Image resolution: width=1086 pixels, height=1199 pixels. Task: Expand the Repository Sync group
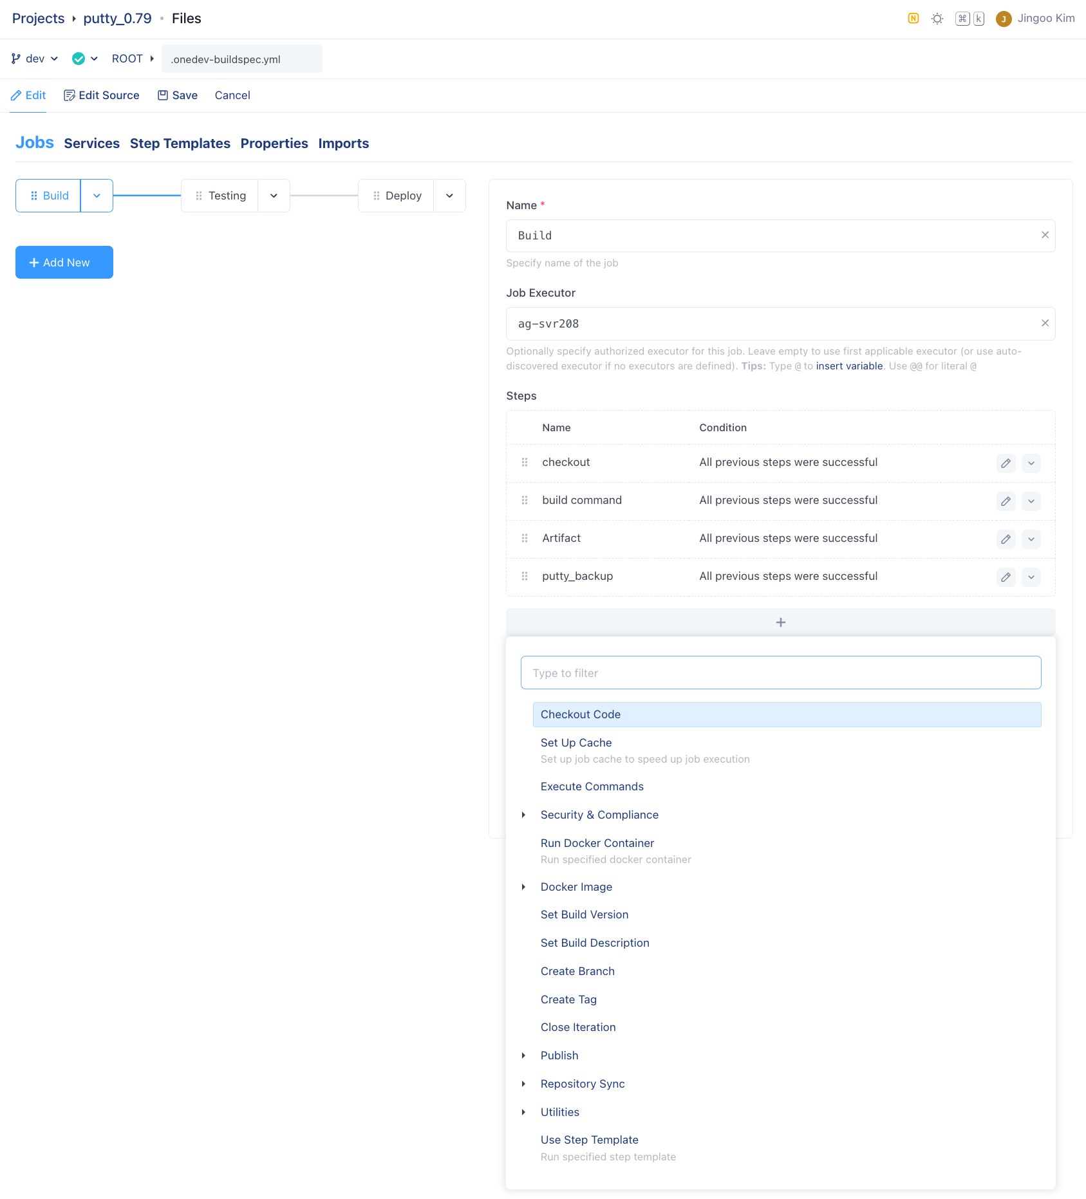(x=524, y=1084)
